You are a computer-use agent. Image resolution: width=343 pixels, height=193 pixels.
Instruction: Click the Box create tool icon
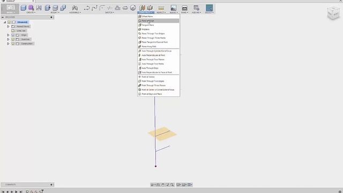[x=24, y=8]
